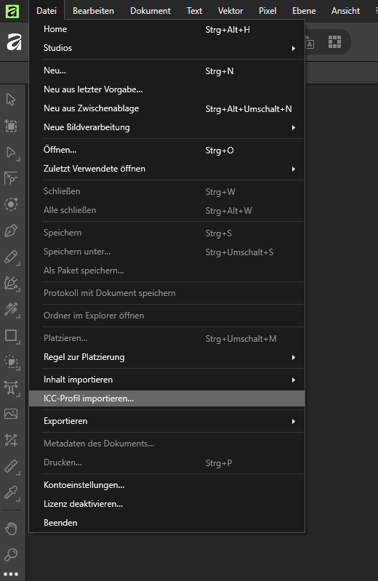This screenshot has width=378, height=581.
Task: Click Protokoll mit Dokument speichern entry
Action: tap(166, 293)
